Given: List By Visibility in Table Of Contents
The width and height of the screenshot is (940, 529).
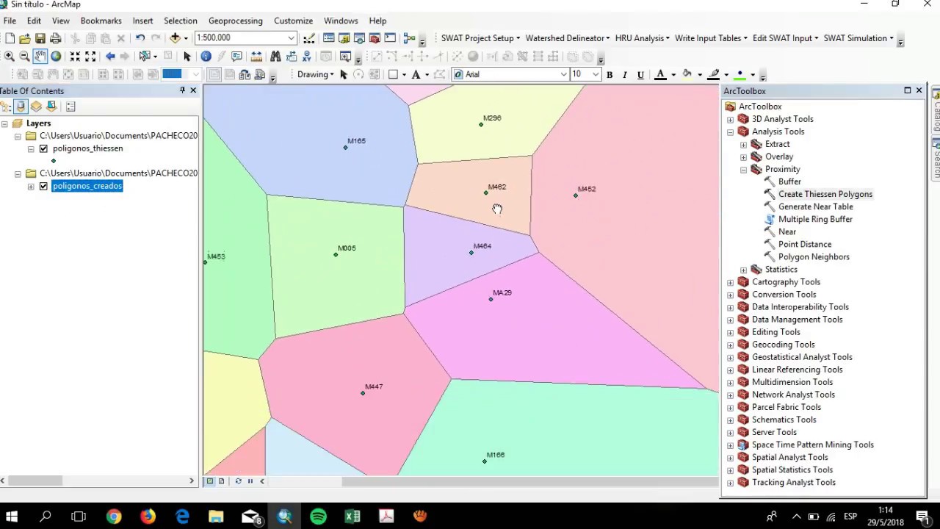Looking at the screenshot, I should 36,107.
